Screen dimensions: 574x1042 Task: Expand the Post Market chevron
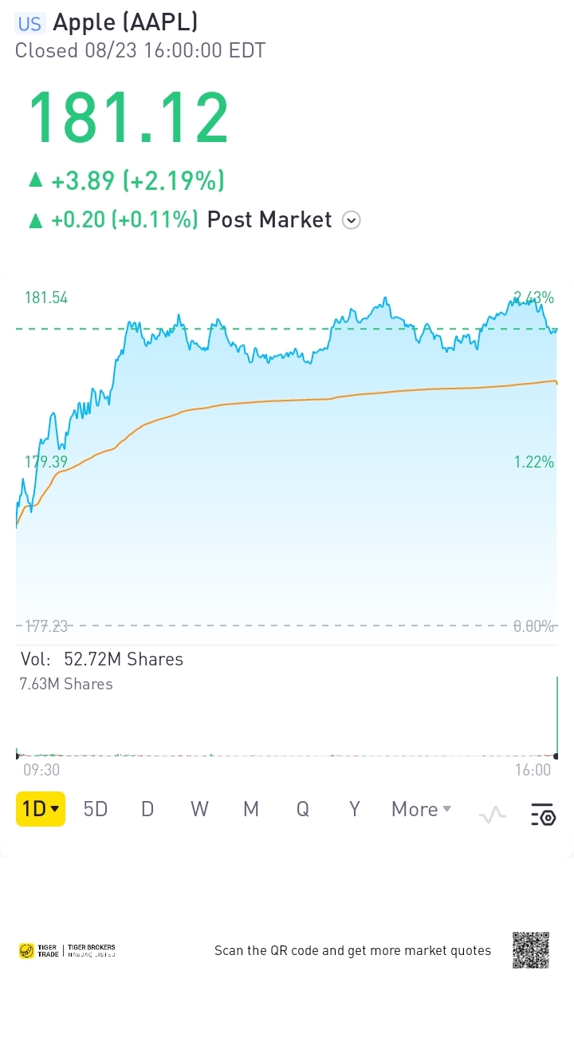351,220
